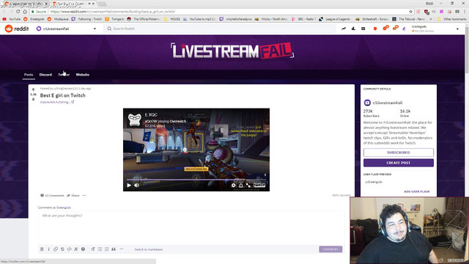Open the Chrome three-dot menu
This screenshot has width=469, height=264.
pyautogui.click(x=465, y=12)
